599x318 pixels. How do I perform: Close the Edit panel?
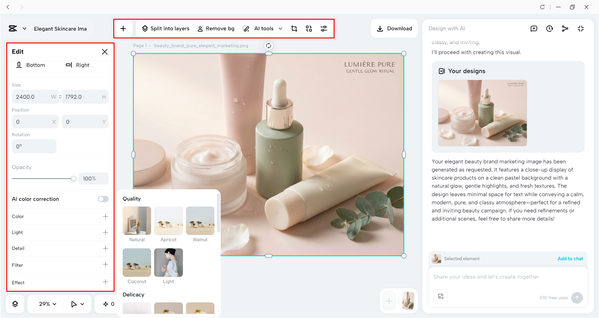click(105, 52)
